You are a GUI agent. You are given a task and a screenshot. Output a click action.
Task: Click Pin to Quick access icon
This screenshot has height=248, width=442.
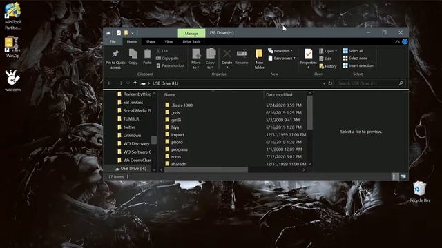coord(115,54)
